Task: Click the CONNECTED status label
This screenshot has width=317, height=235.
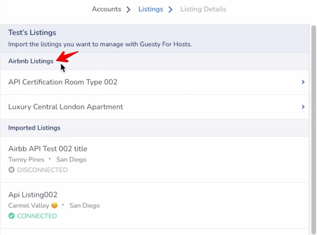Action: coord(37,216)
